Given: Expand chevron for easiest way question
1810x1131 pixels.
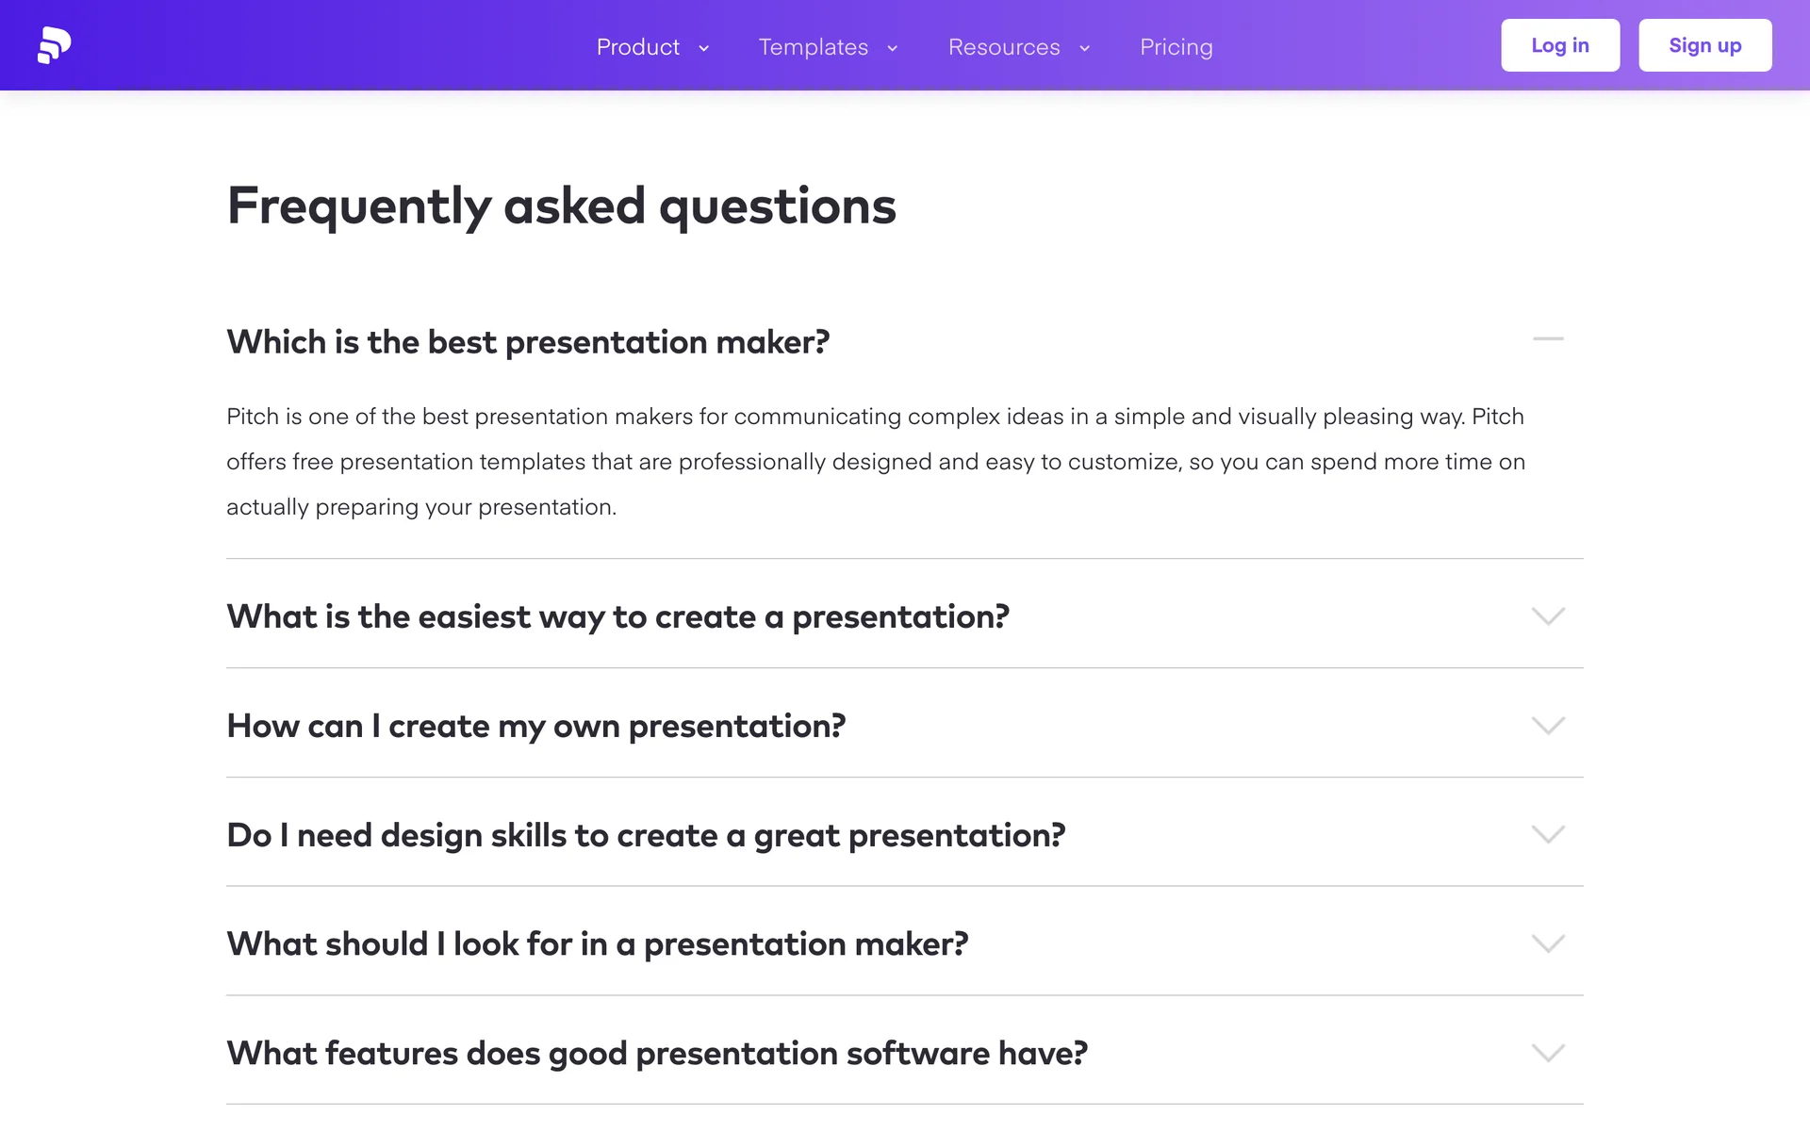Looking at the screenshot, I should point(1548,616).
